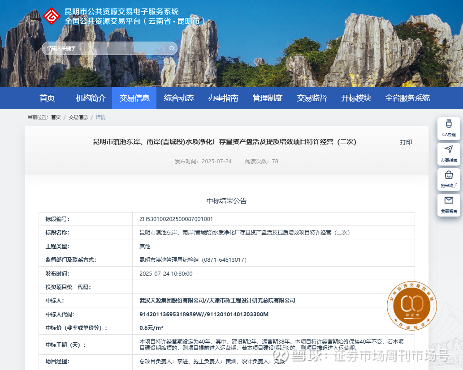Click the 中标结果公告 heading
Viewport: 463px width, 370px height.
click(226, 201)
